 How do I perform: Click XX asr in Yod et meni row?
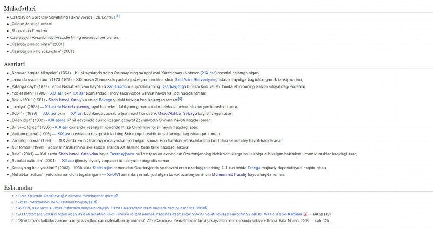pos(78,93)
